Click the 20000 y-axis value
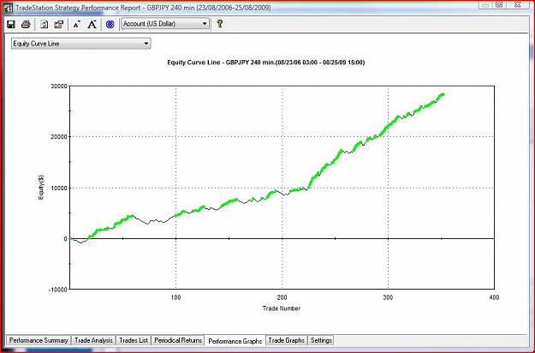Viewport: 535px width, 353px height. click(59, 137)
